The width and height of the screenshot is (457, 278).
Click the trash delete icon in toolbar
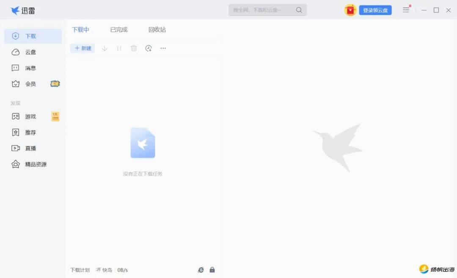coord(134,48)
